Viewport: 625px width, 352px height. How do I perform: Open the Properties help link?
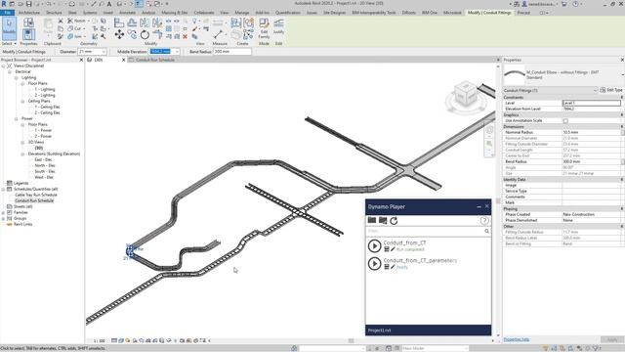click(517, 339)
